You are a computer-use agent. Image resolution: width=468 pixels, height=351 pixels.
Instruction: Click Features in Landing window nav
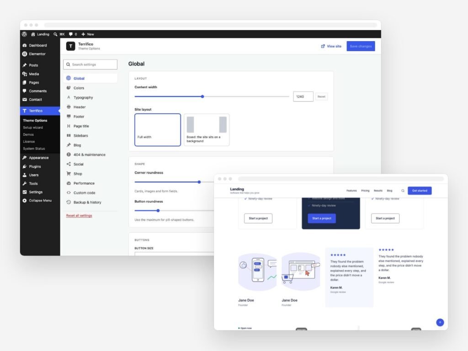pyautogui.click(x=351, y=191)
